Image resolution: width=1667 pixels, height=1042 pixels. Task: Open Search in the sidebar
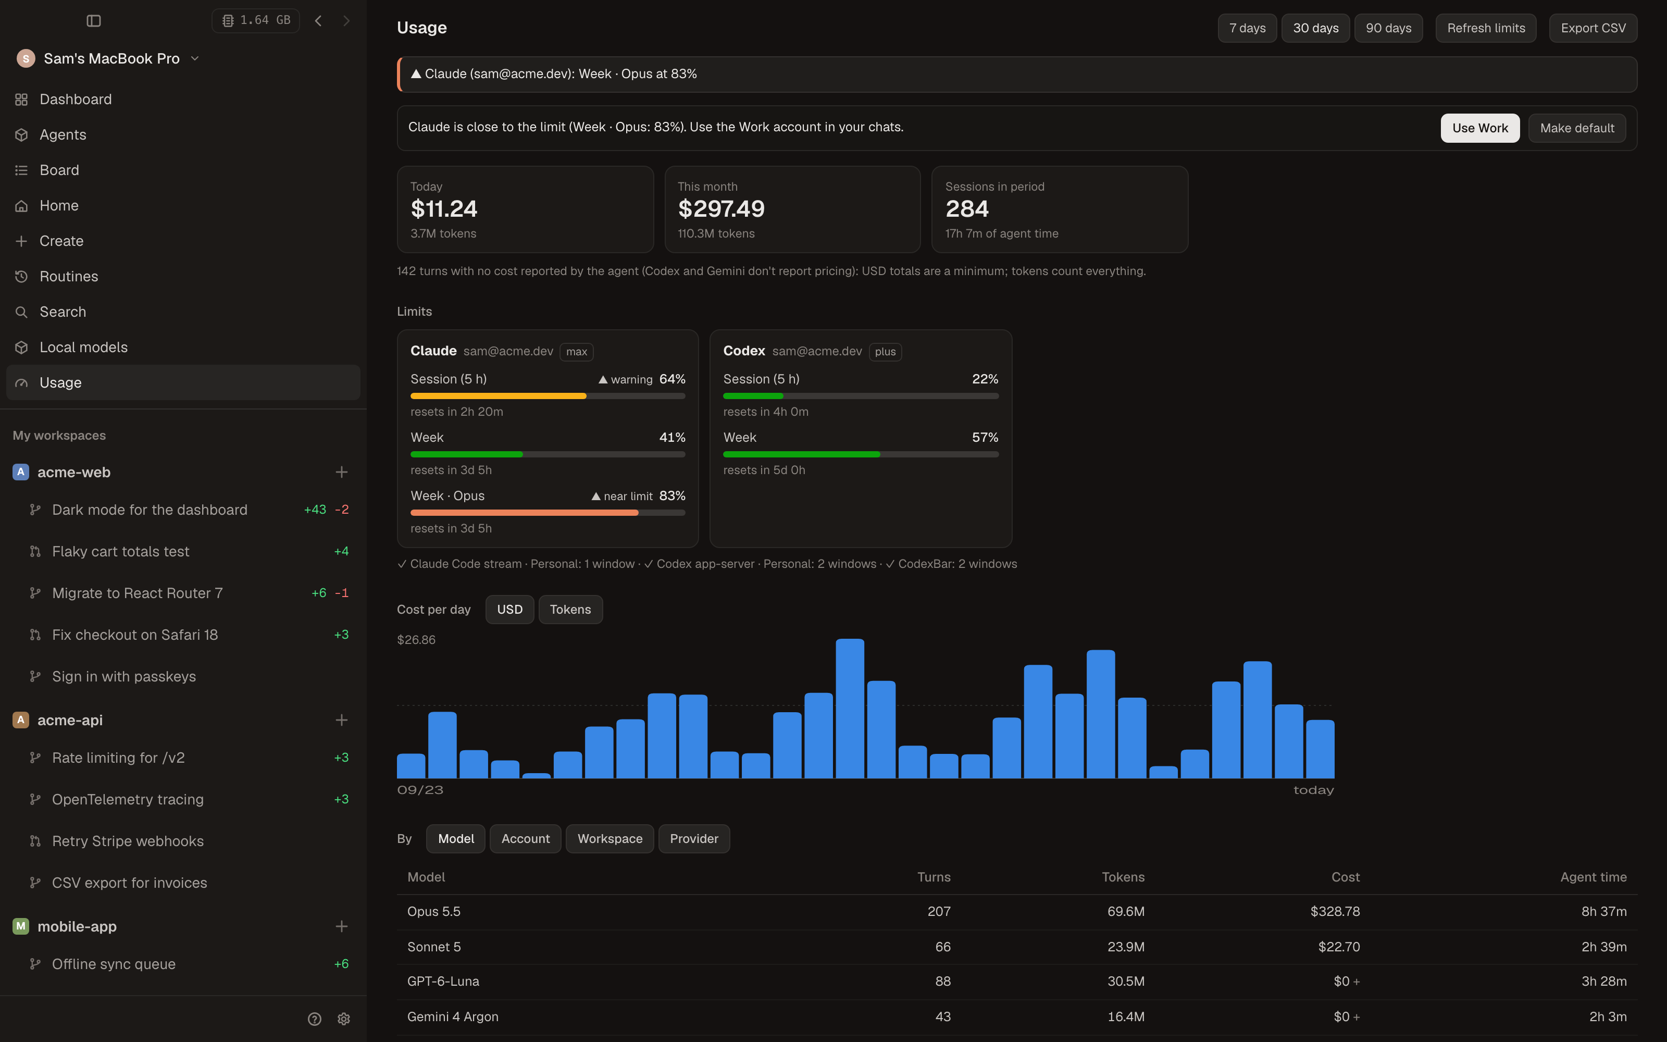pos(183,312)
